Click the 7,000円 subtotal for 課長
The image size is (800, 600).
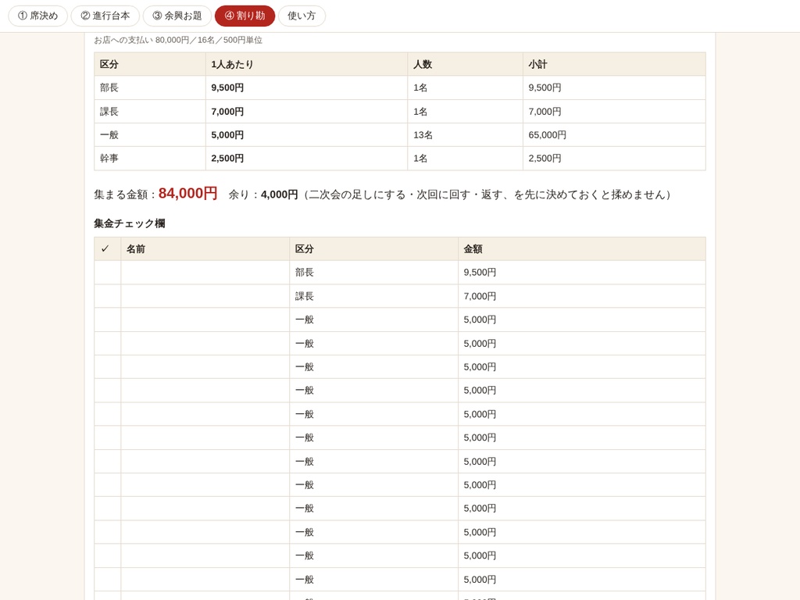(614, 111)
